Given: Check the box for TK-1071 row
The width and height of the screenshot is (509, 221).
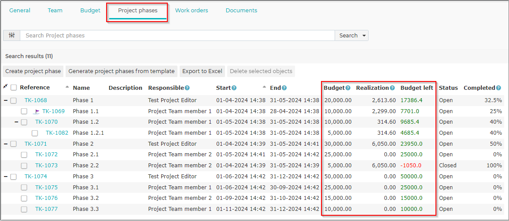Looking at the screenshot, I should point(13,144).
